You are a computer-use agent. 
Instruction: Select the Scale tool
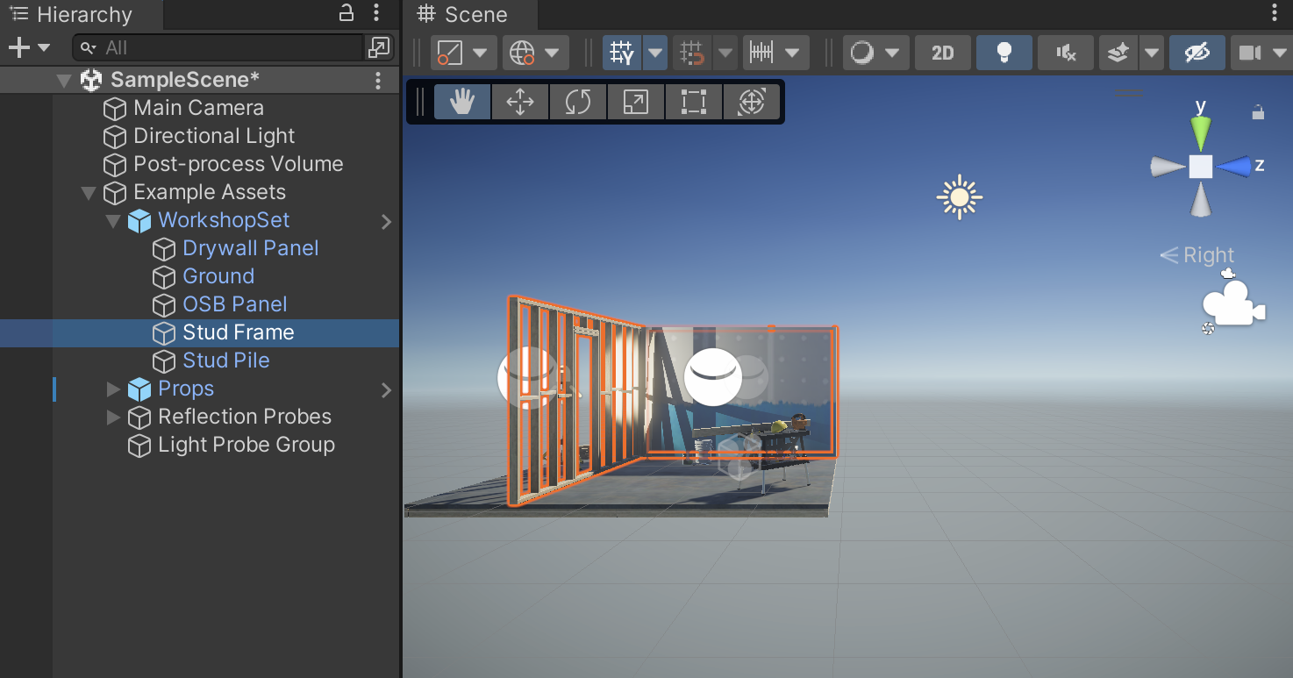[x=636, y=102]
